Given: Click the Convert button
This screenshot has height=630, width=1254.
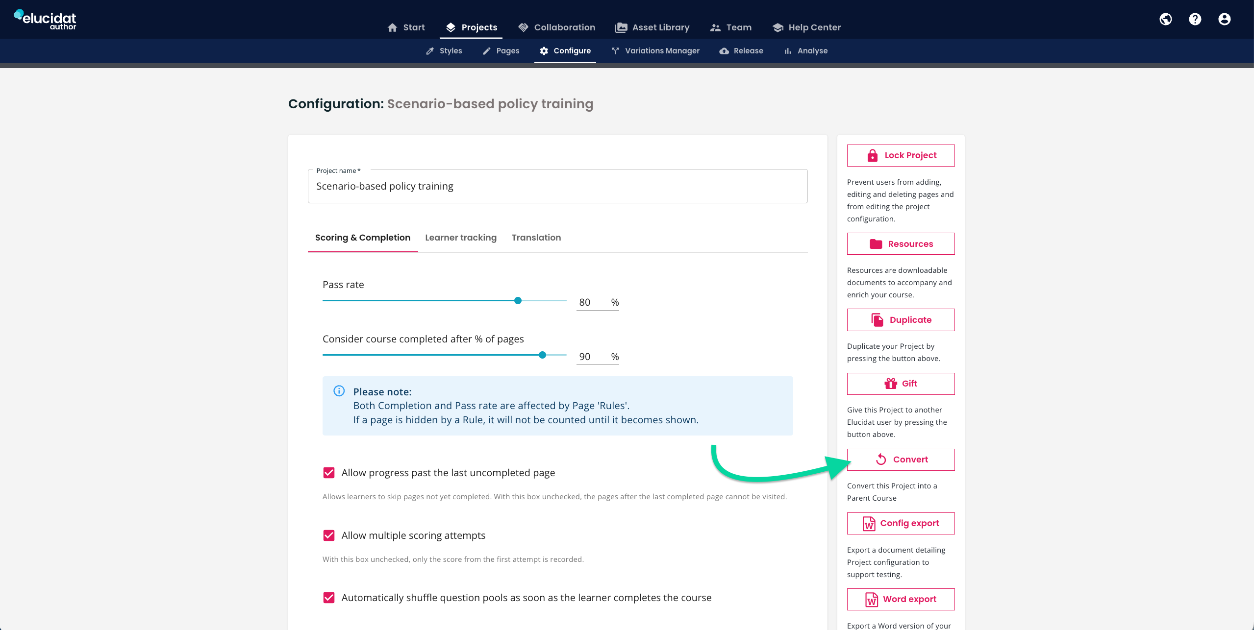Looking at the screenshot, I should (x=901, y=460).
